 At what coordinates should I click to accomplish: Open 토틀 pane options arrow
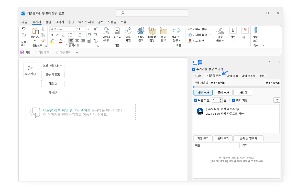pyautogui.click(x=269, y=62)
